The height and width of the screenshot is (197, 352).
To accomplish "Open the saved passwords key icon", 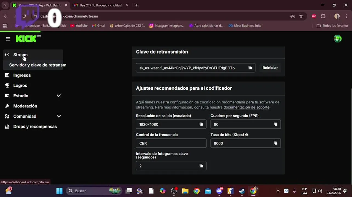I will pos(293,16).
